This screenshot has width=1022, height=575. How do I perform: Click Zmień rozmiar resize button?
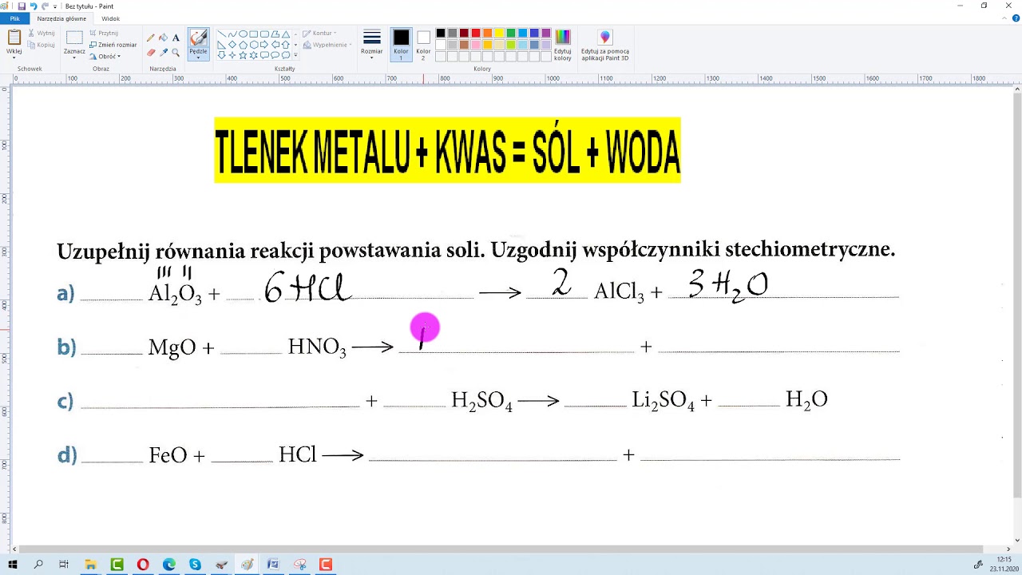(113, 45)
